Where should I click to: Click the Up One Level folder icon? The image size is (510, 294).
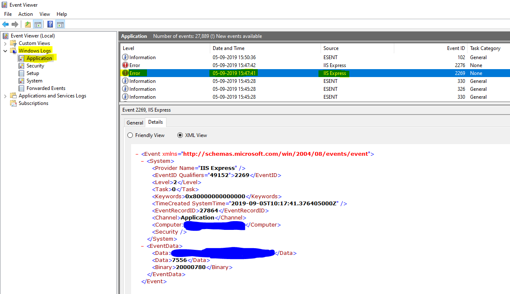27,24
